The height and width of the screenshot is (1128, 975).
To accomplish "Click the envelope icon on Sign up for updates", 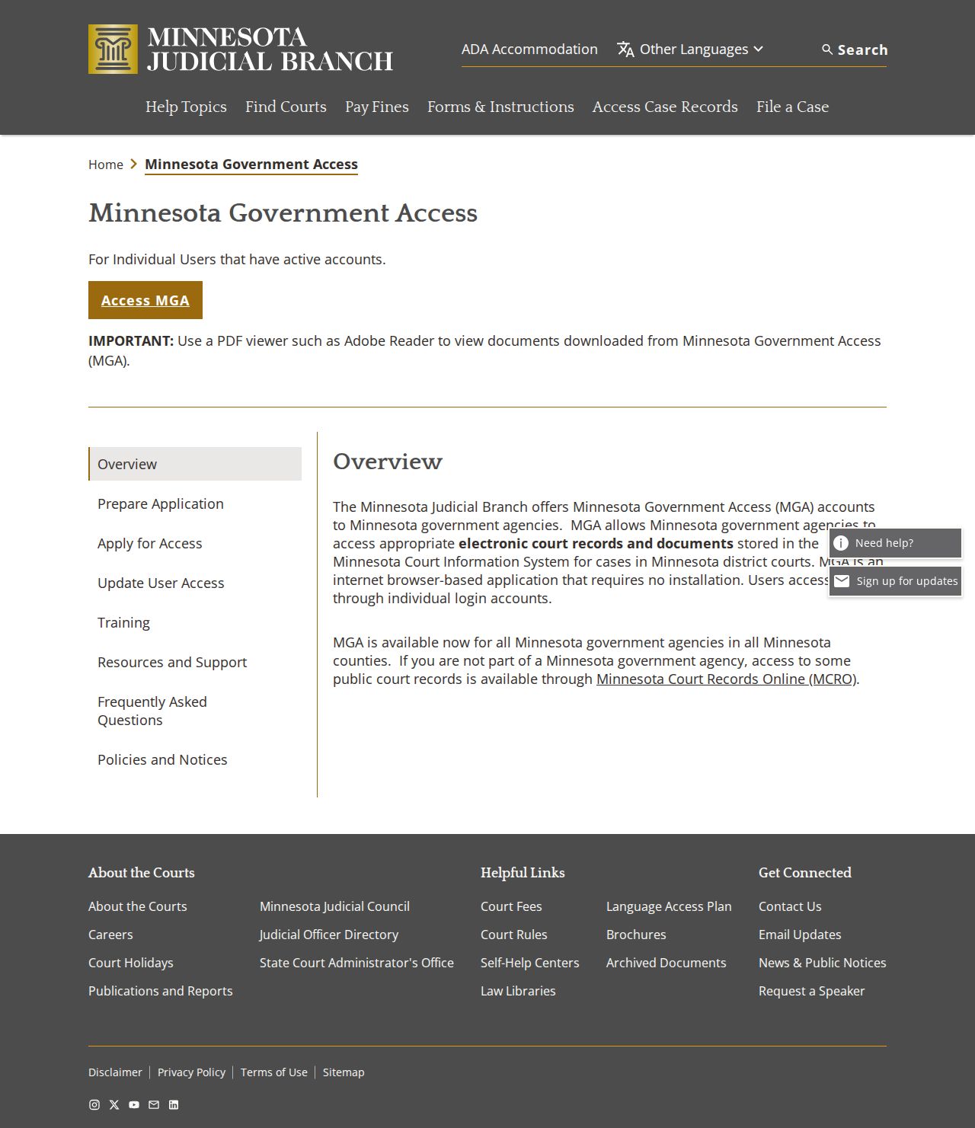I will pos(842,581).
